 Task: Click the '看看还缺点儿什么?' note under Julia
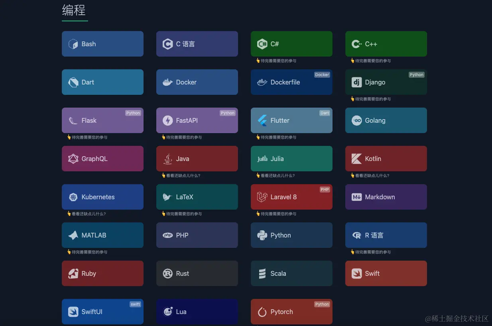pos(276,175)
